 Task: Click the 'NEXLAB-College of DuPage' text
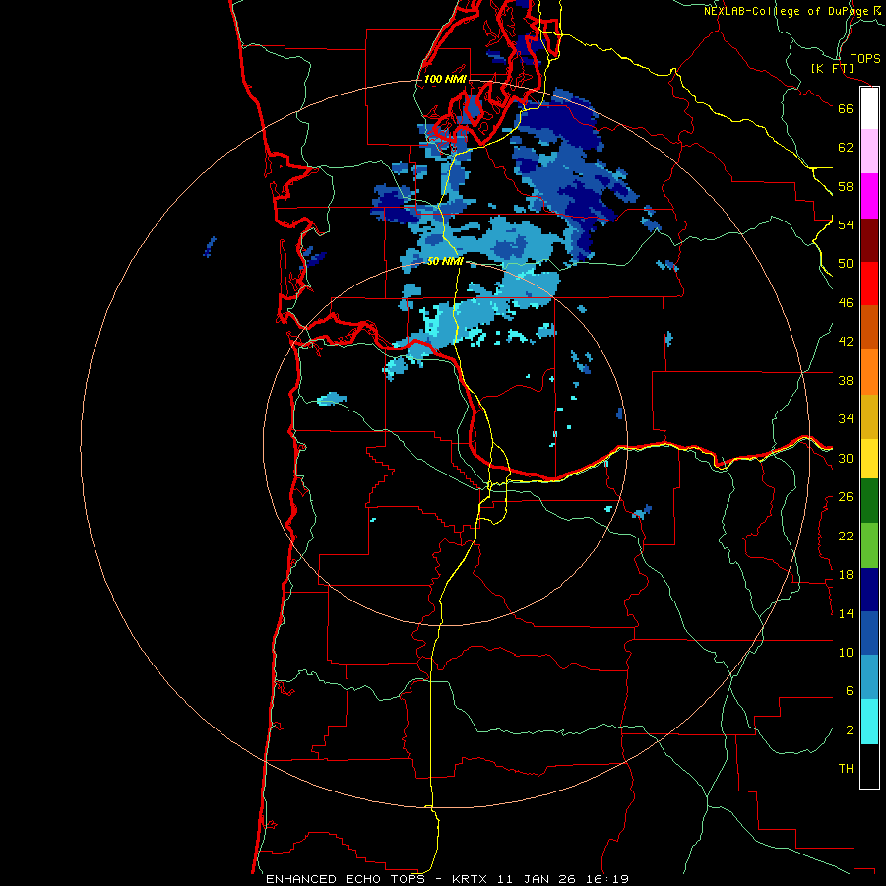click(x=786, y=11)
